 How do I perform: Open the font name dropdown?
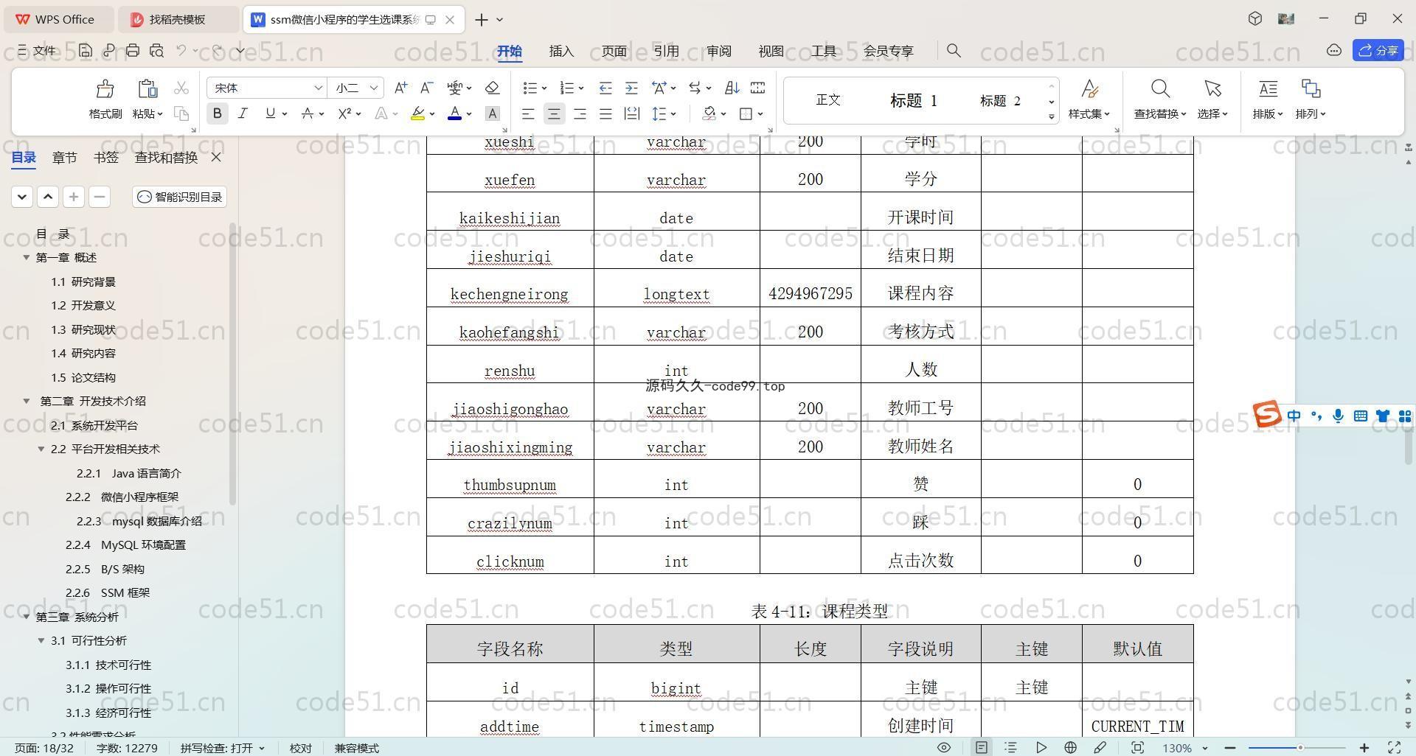[x=318, y=88]
